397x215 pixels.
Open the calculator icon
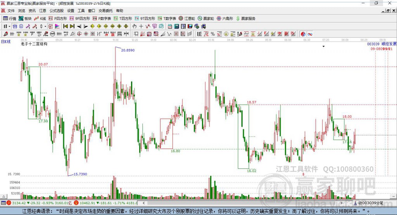(176, 26)
